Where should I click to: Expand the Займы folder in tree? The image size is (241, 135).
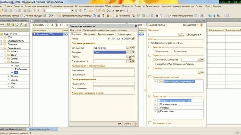(x=5, y=58)
